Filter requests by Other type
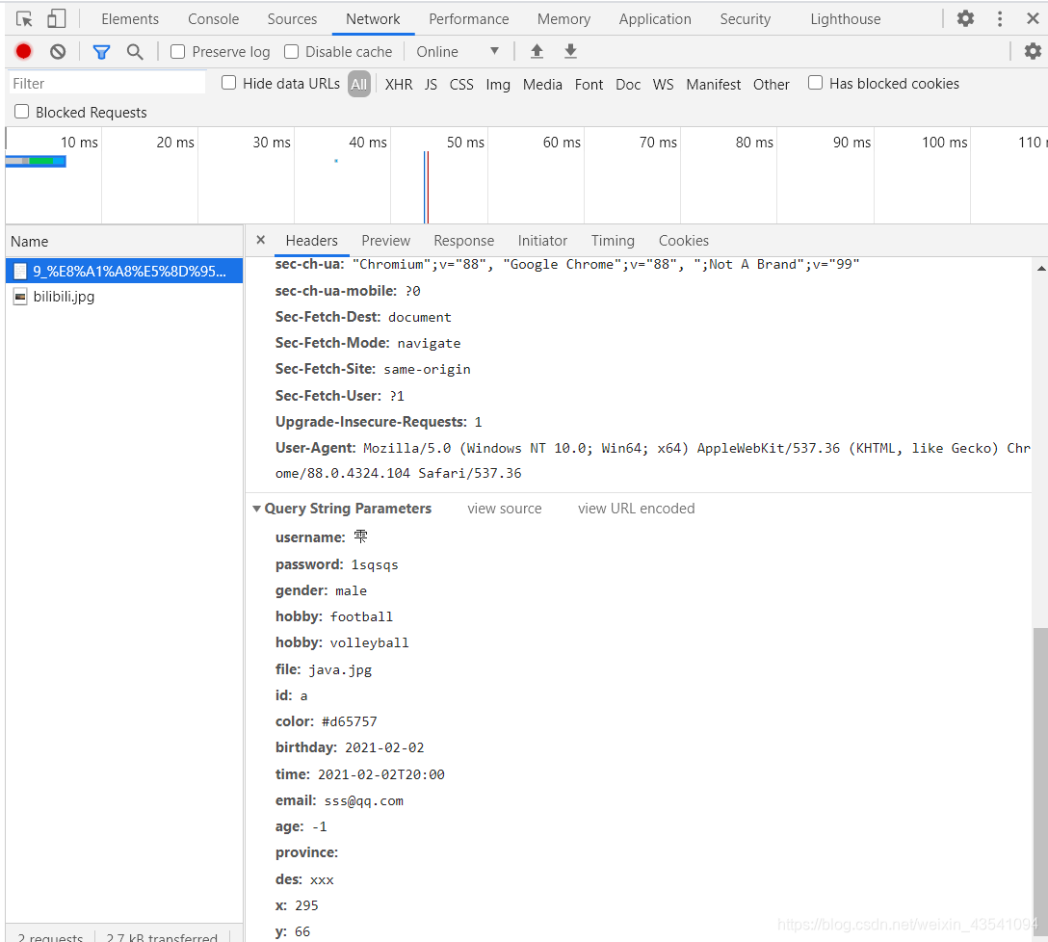1048x942 pixels. point(772,84)
